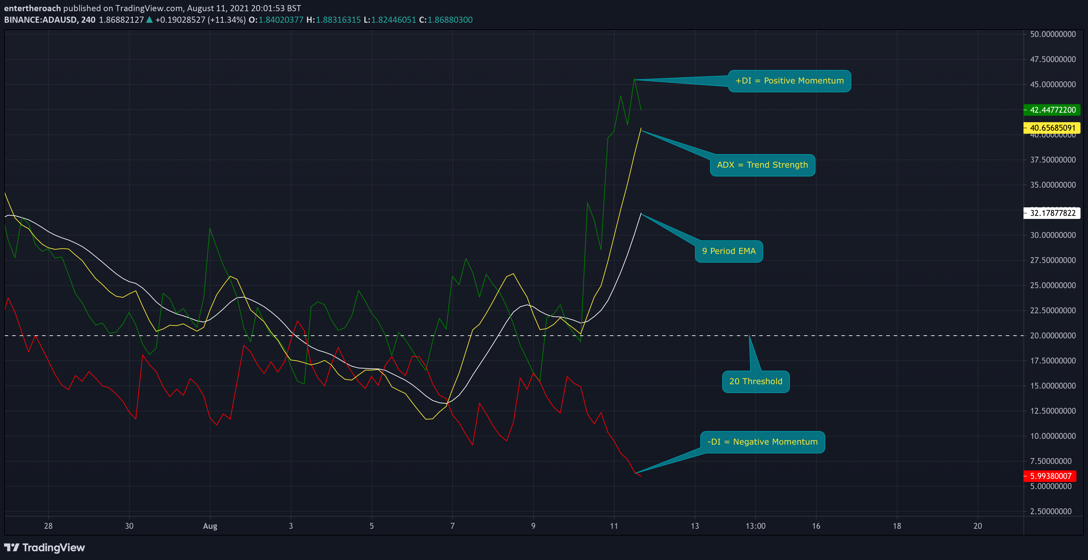This screenshot has width=1088, height=560.
Task: Select the '20 Threshold' callout label
Action: coord(756,381)
